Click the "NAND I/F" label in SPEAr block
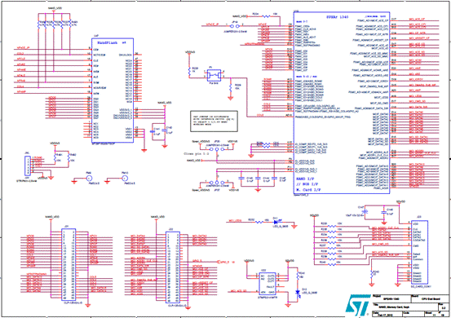Image resolution: width=451 pixels, height=318 pixels. (307, 179)
